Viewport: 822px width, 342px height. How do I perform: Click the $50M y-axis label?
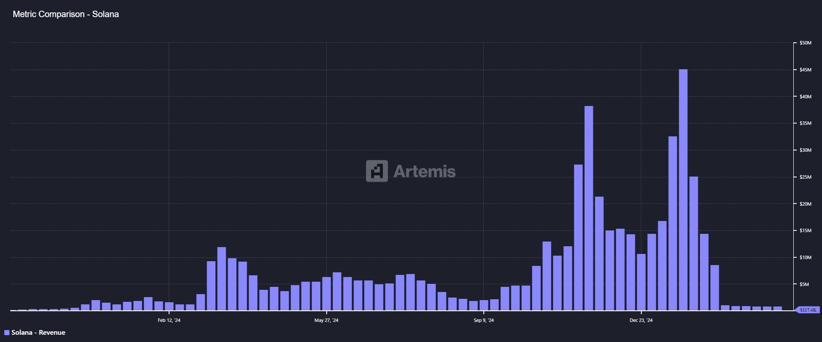click(x=805, y=43)
